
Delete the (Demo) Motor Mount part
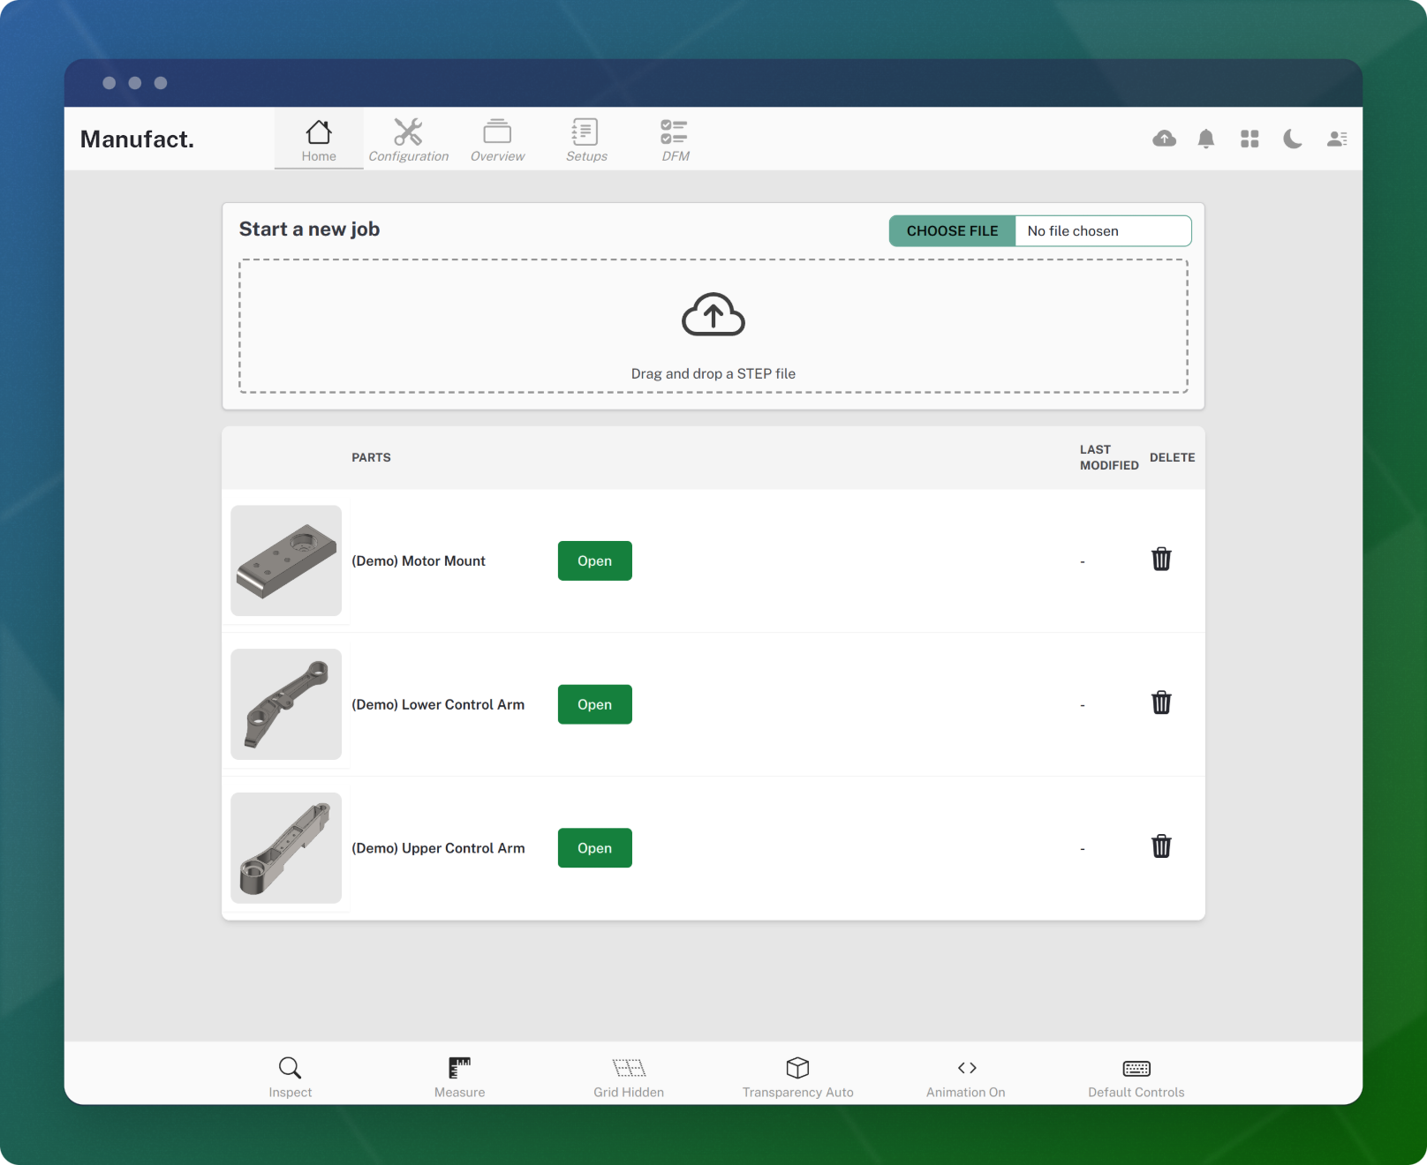1161,560
